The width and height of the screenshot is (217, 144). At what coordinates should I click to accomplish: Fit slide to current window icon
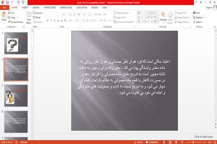(215, 142)
